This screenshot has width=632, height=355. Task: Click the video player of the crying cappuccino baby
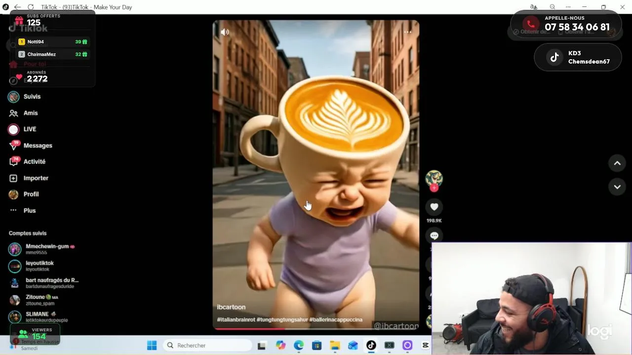pos(316,175)
